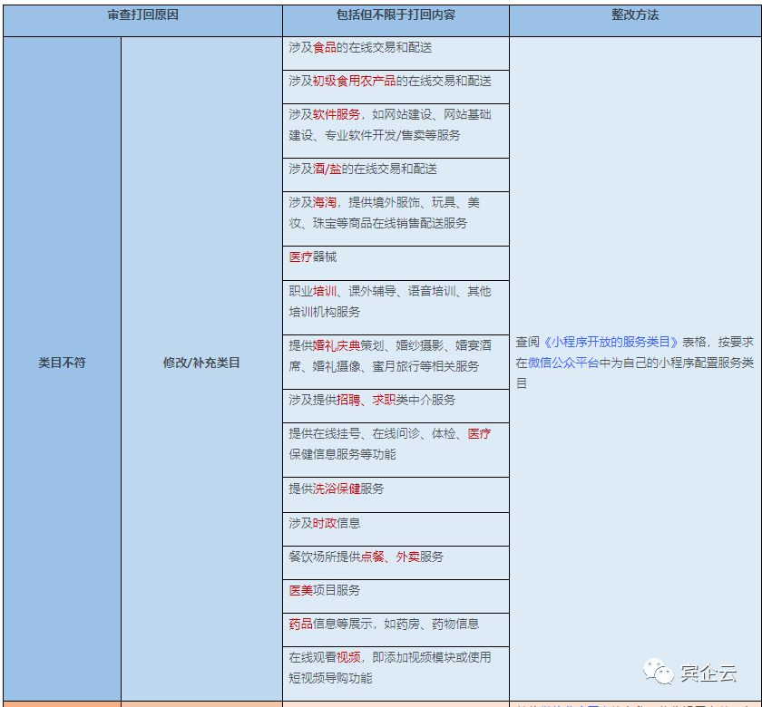Open the 《小程序开放的服务类目》 link
Image resolution: width=762 pixels, height=707 pixels.
click(x=611, y=342)
